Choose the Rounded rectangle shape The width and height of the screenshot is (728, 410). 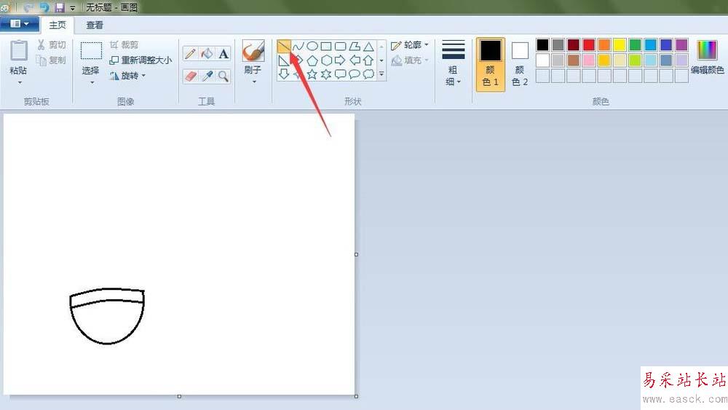coord(340,46)
